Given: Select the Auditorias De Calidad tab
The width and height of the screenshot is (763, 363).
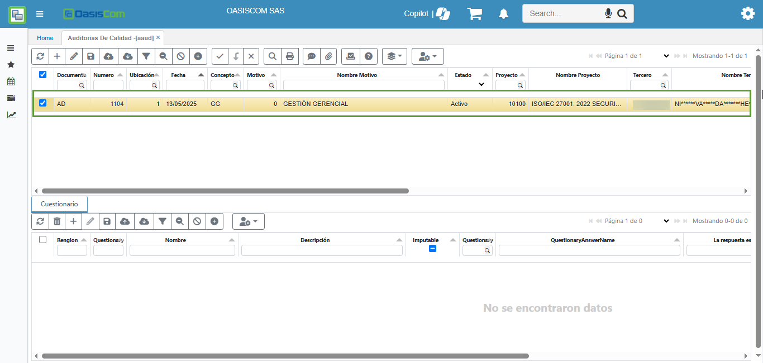Looking at the screenshot, I should [x=111, y=38].
